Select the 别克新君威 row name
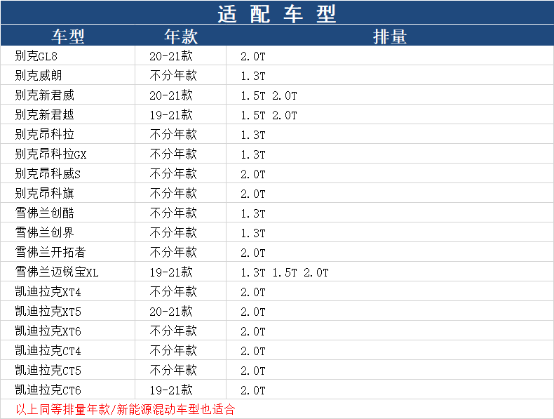The image size is (554, 419). (x=44, y=95)
